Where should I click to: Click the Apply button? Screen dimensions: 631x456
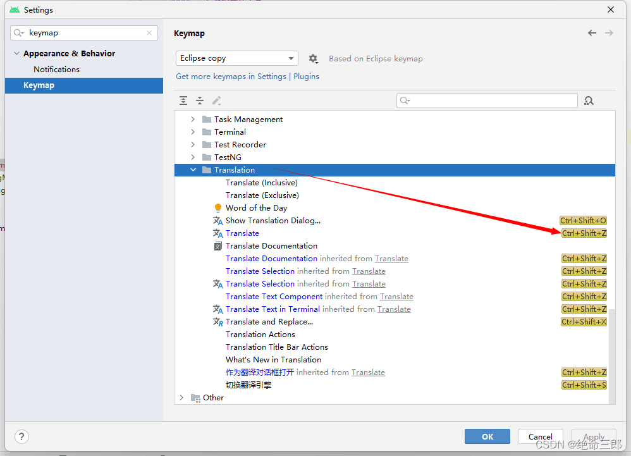click(x=594, y=436)
